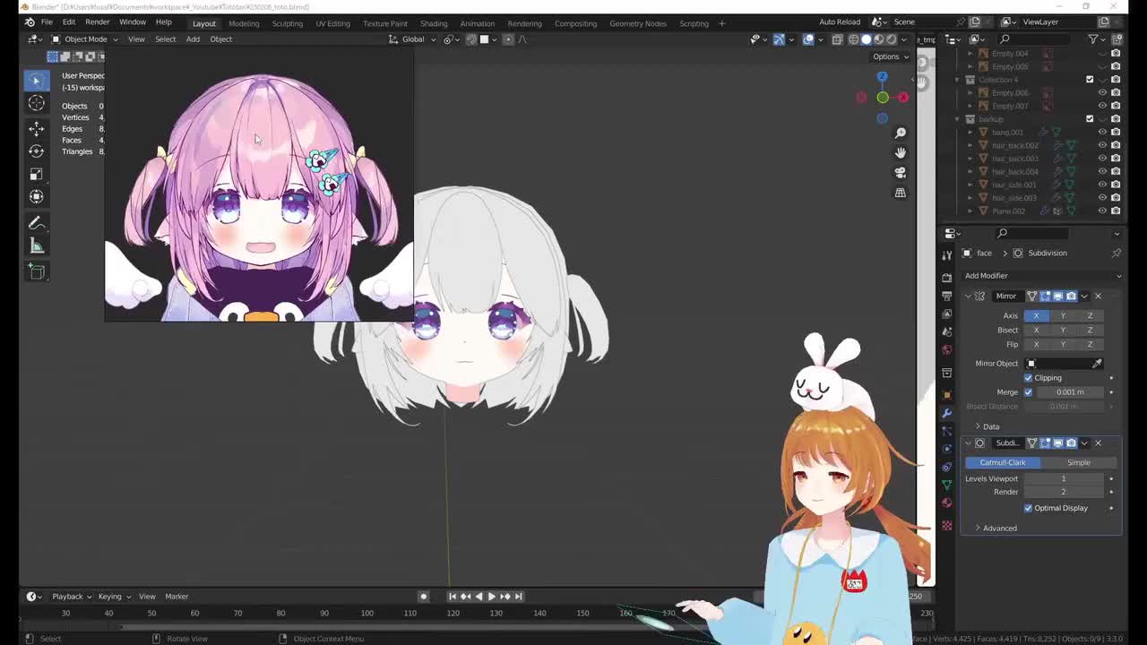Toggle the Optimal Display checkbox
This screenshot has width=1147, height=645.
[1029, 508]
